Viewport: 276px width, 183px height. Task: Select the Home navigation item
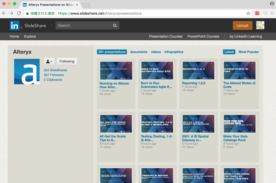pyautogui.click(x=14, y=36)
